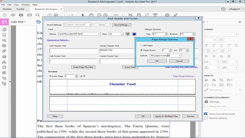Image resolution: width=245 pixels, height=138 pixels.
Task: Click the Zoom out minus icon
Action: pyautogui.click(x=99, y=15)
